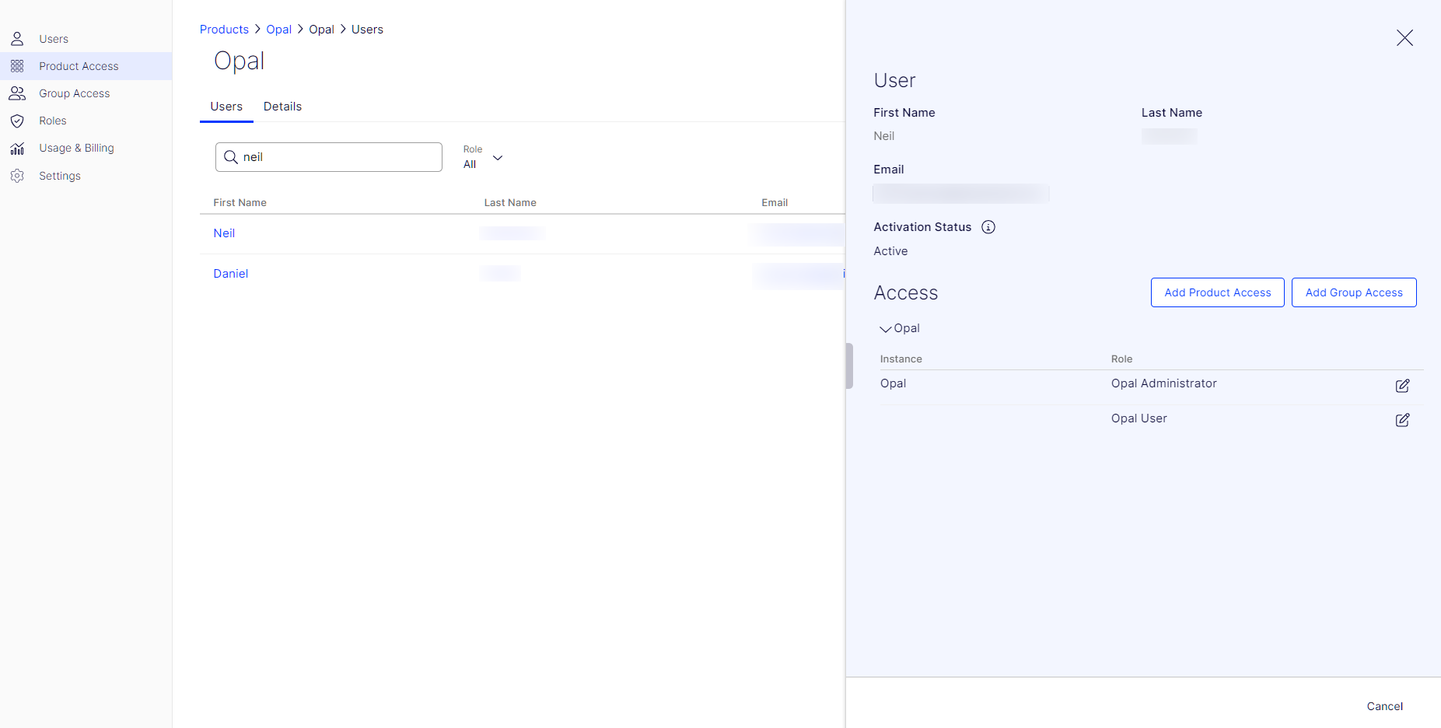The width and height of the screenshot is (1441, 728).
Task: Switch to the Details tab
Action: (282, 107)
